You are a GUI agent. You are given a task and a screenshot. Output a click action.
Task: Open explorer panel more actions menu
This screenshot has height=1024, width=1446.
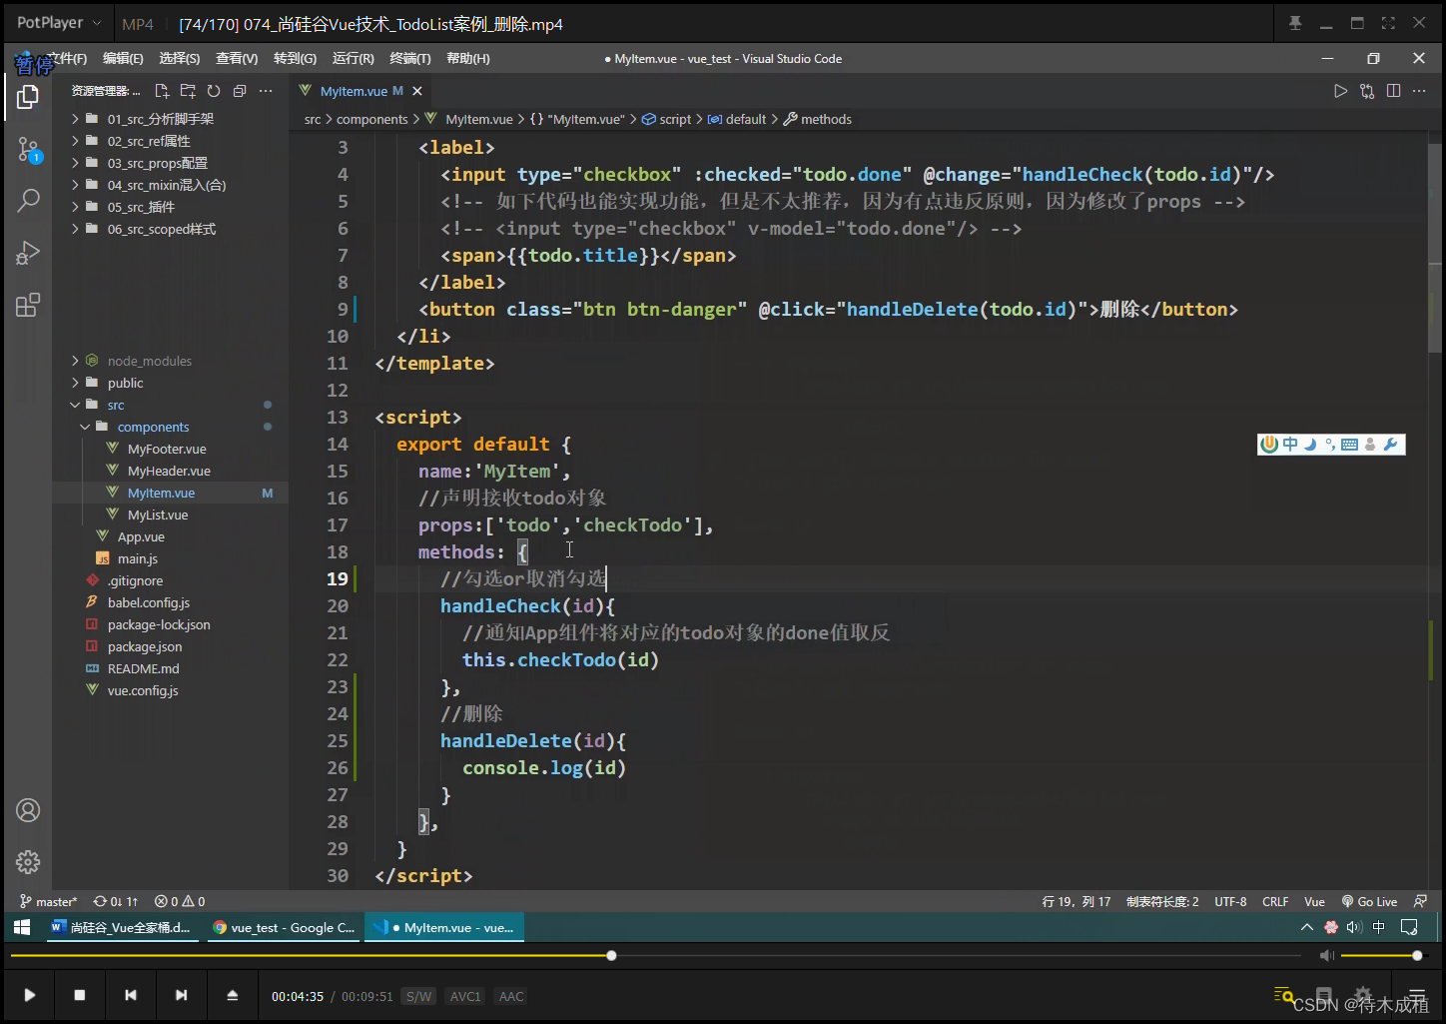tap(266, 91)
